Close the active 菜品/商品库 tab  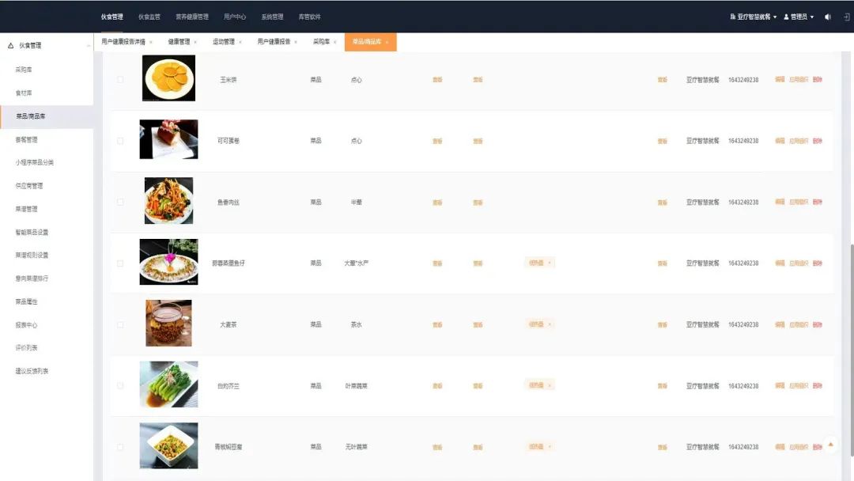point(387,42)
